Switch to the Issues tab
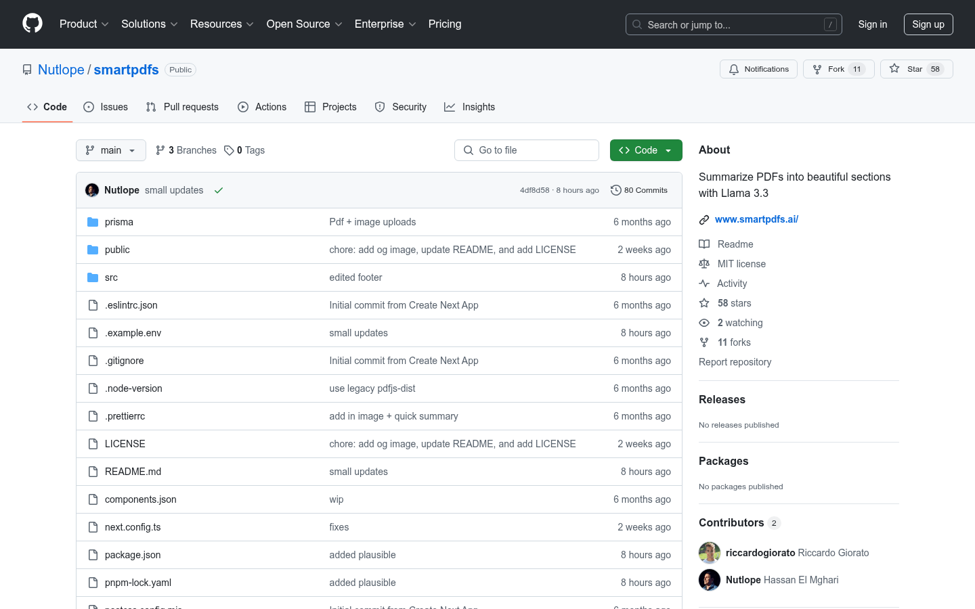The image size is (975, 609). tap(106, 107)
